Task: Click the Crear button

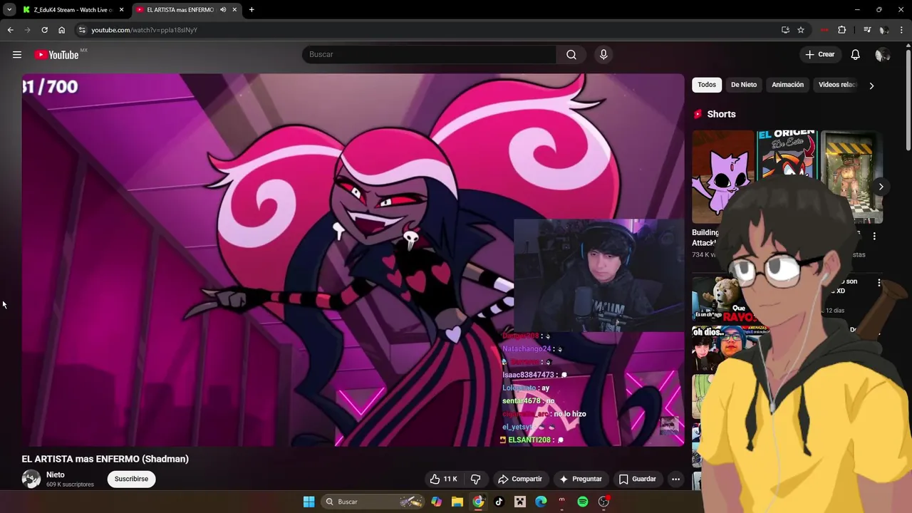Action: [820, 55]
